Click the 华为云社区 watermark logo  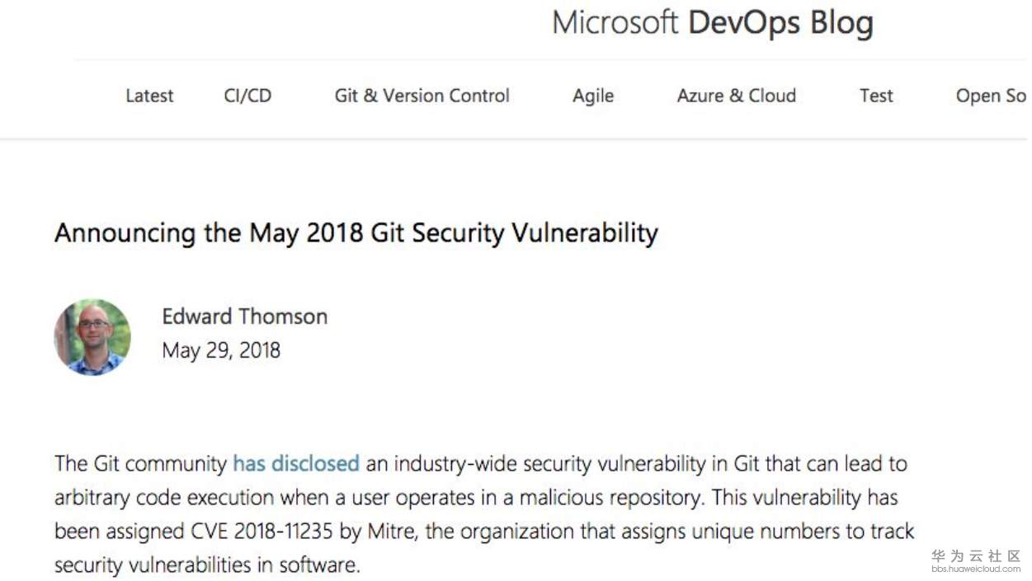pyautogui.click(x=976, y=556)
